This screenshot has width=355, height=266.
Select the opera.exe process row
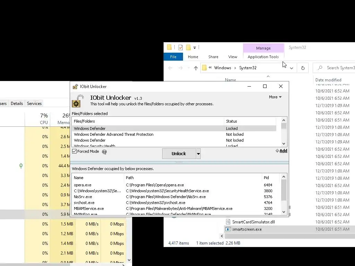[x=176, y=185]
